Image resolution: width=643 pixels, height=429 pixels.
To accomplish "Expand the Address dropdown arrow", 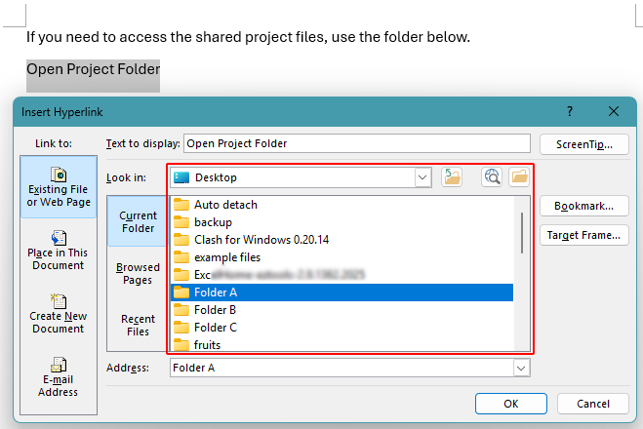I will 521,368.
